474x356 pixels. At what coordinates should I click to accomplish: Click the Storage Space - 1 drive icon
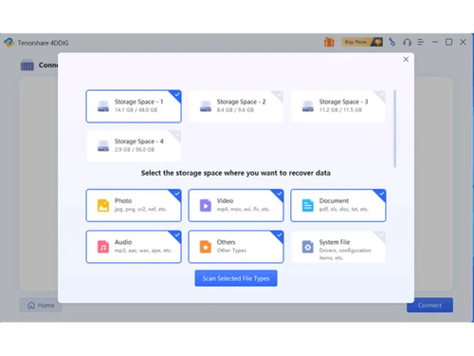tap(103, 106)
